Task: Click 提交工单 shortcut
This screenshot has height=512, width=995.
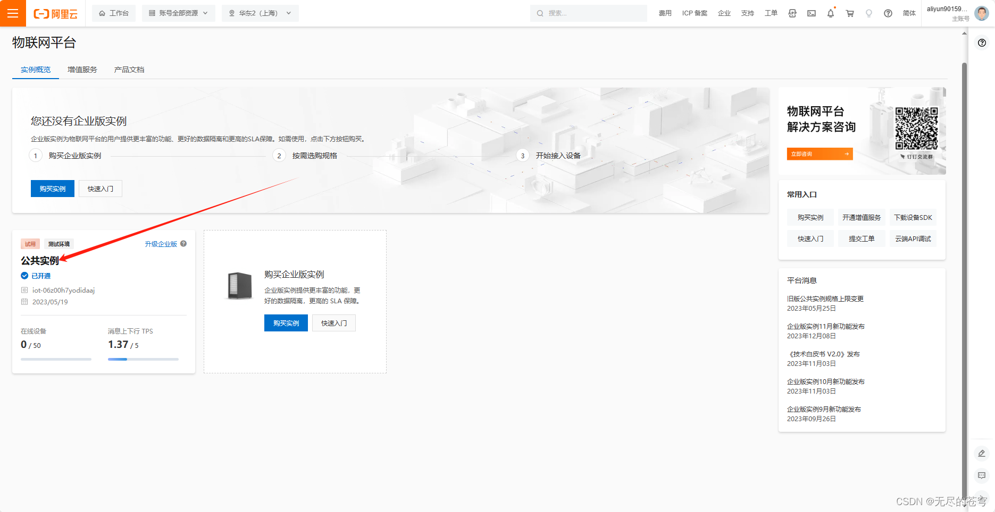Action: [862, 238]
